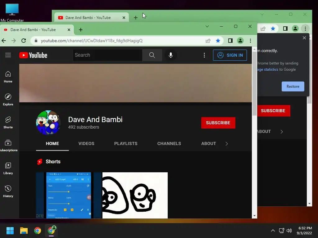Open History in the sidebar

[8, 192]
